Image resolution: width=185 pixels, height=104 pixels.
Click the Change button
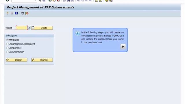[42, 60]
